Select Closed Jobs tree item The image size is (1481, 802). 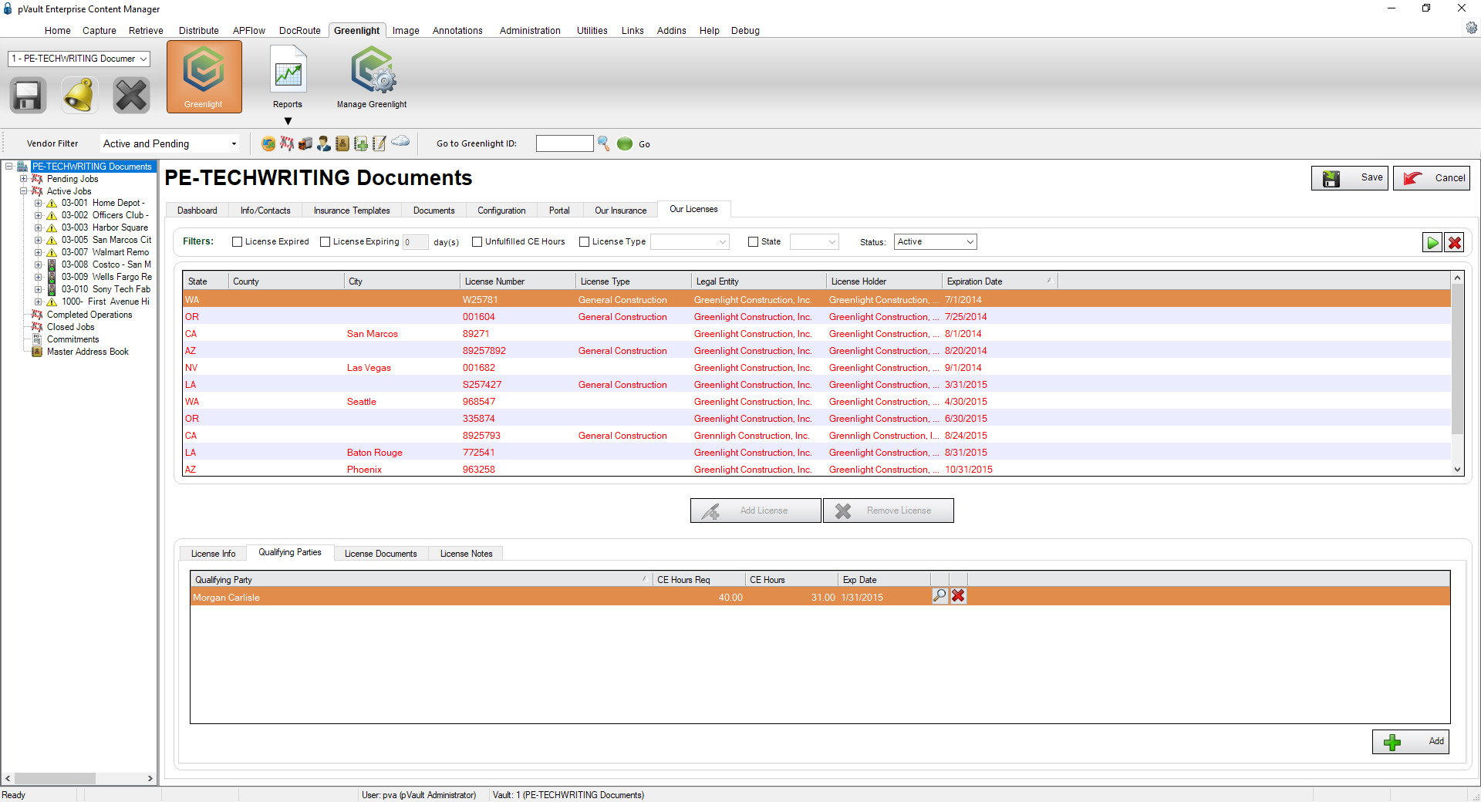pyautogui.click(x=70, y=327)
